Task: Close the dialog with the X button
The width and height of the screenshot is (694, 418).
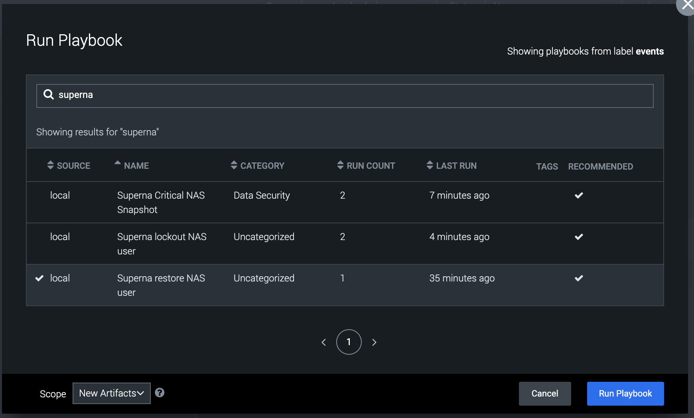Action: [687, 5]
